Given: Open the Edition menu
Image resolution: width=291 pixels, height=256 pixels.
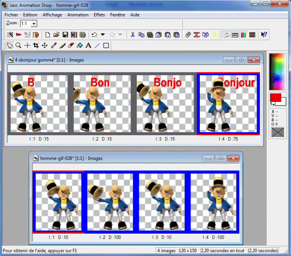Looking at the screenshot, I should point(30,15).
